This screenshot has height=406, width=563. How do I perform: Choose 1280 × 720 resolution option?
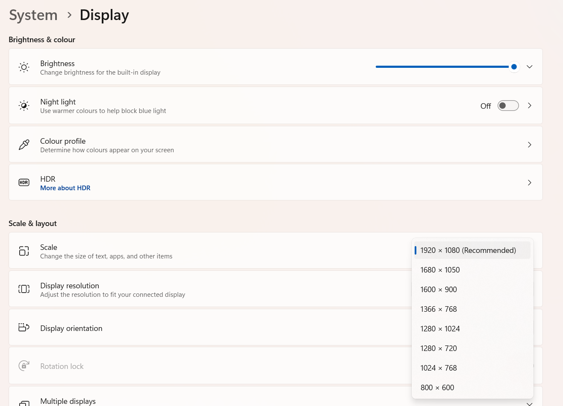pyautogui.click(x=439, y=348)
